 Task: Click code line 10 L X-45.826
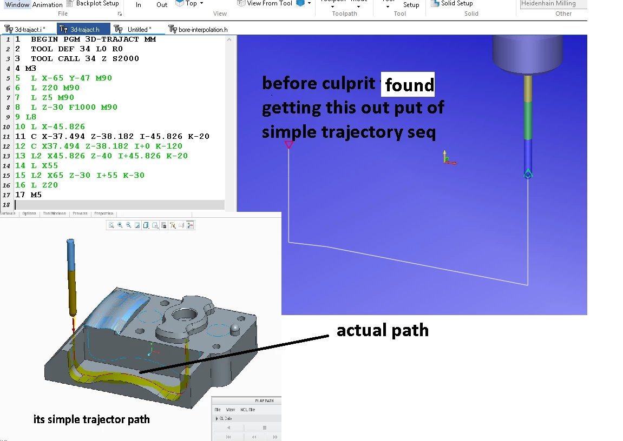click(x=50, y=126)
